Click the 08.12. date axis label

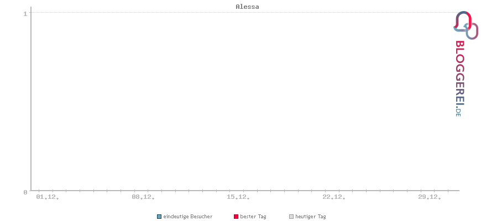tap(143, 197)
